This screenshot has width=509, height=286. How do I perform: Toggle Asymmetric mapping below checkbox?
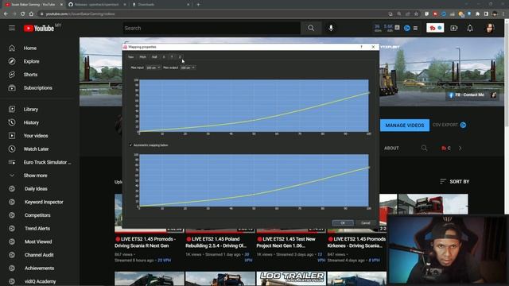(x=130, y=145)
